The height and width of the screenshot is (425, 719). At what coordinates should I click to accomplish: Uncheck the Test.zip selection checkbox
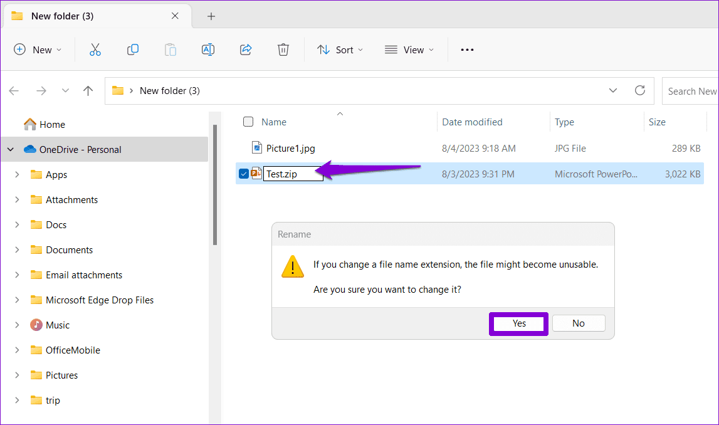pyautogui.click(x=243, y=174)
